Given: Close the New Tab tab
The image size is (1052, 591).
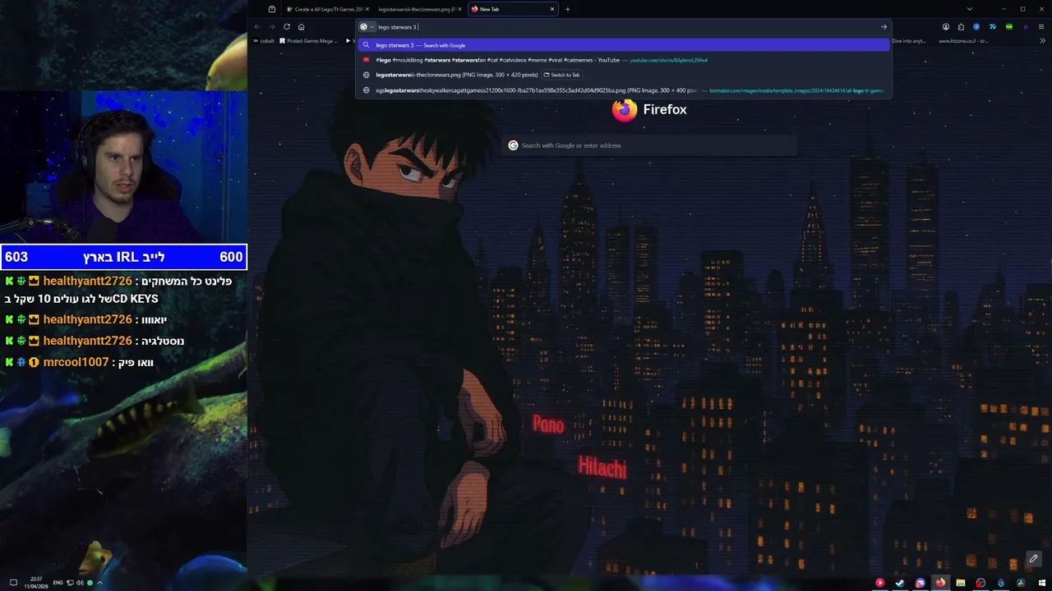Looking at the screenshot, I should point(552,9).
